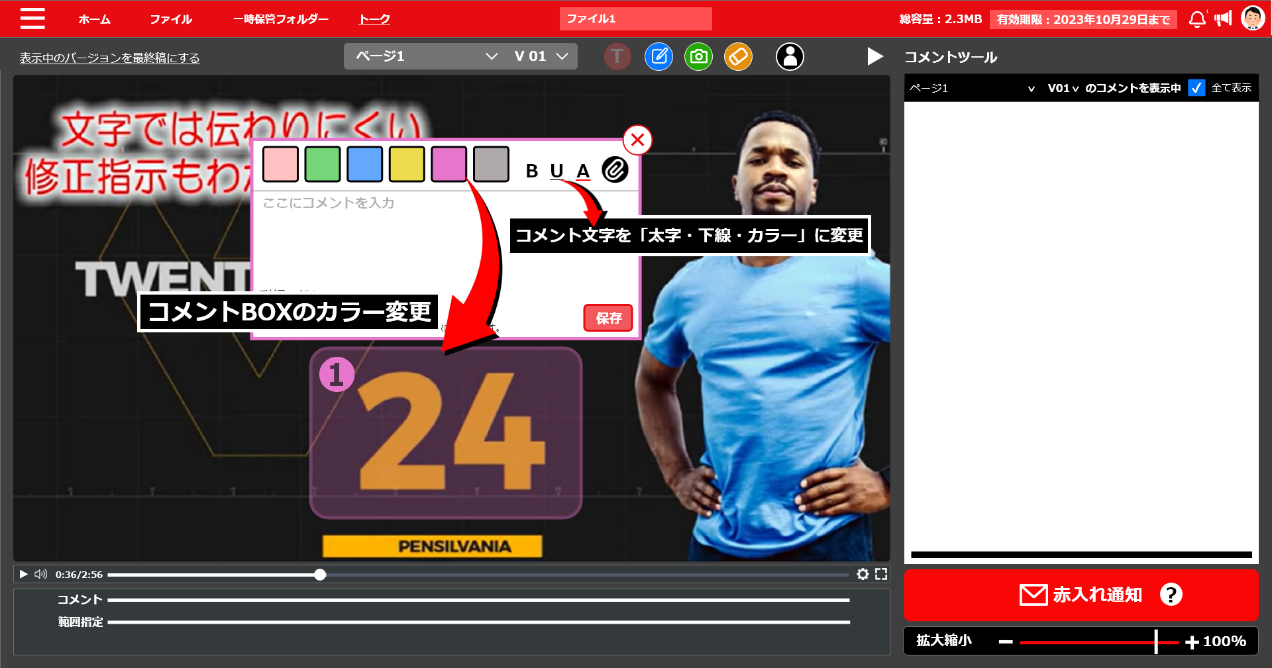Open the hamburger menu
Viewport: 1272px width, 668px height.
tap(32, 19)
